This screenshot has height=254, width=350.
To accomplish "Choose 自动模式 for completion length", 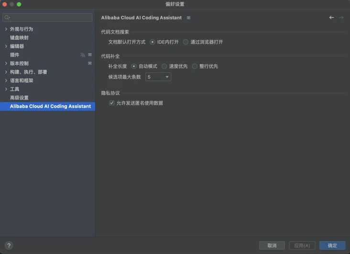I will (x=134, y=66).
